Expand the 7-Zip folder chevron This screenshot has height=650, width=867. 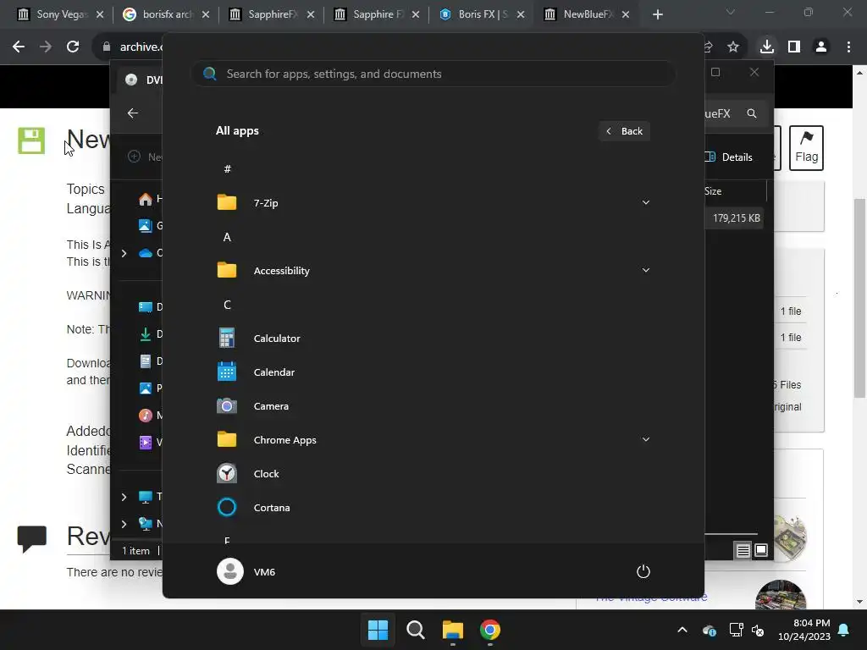pos(645,203)
